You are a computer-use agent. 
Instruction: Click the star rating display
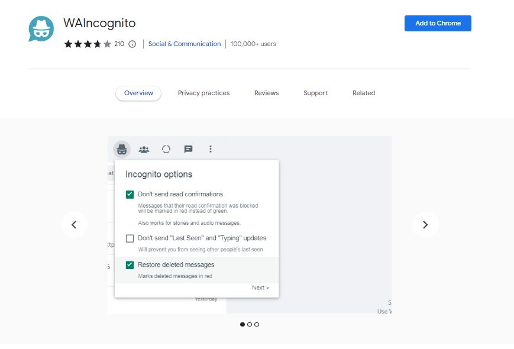click(88, 44)
